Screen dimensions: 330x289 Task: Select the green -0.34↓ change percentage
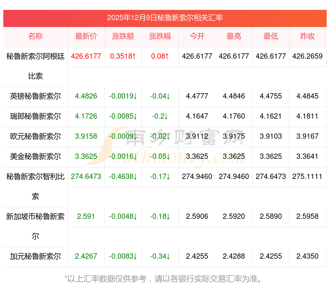pyautogui.click(x=160, y=256)
